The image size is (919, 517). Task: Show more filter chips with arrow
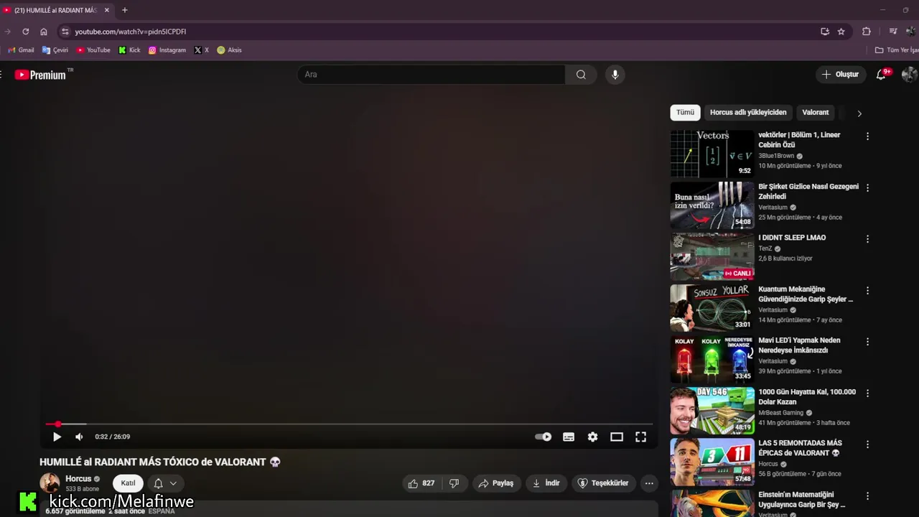pos(859,113)
